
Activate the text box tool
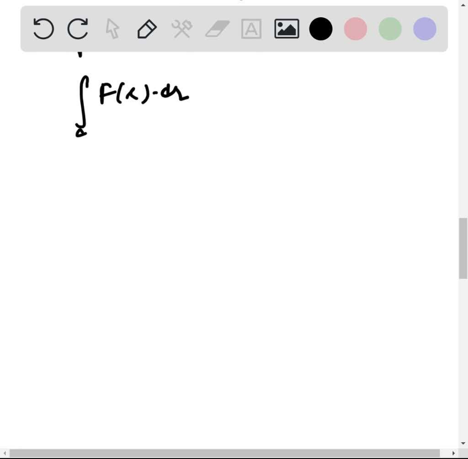tap(251, 29)
